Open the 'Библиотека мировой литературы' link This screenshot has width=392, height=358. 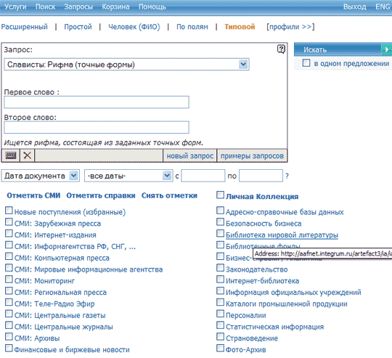pyautogui.click(x=282, y=235)
